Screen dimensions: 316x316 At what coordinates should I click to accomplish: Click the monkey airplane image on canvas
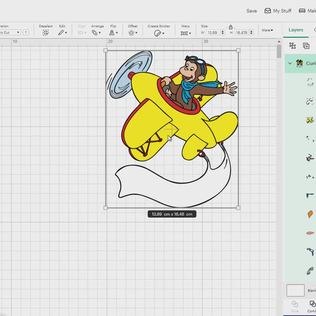(172, 129)
